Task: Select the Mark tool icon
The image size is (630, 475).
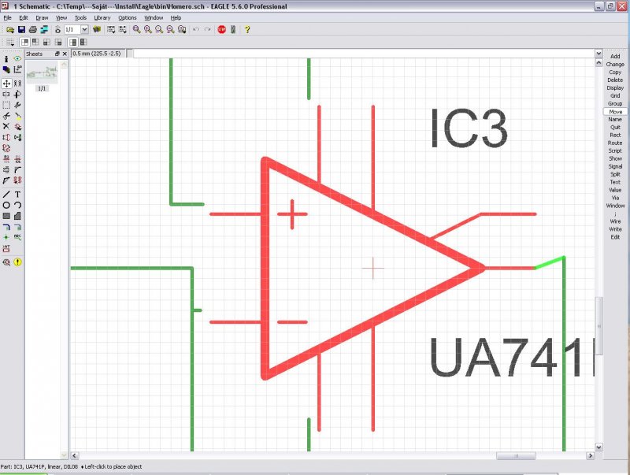Action: pos(17,69)
